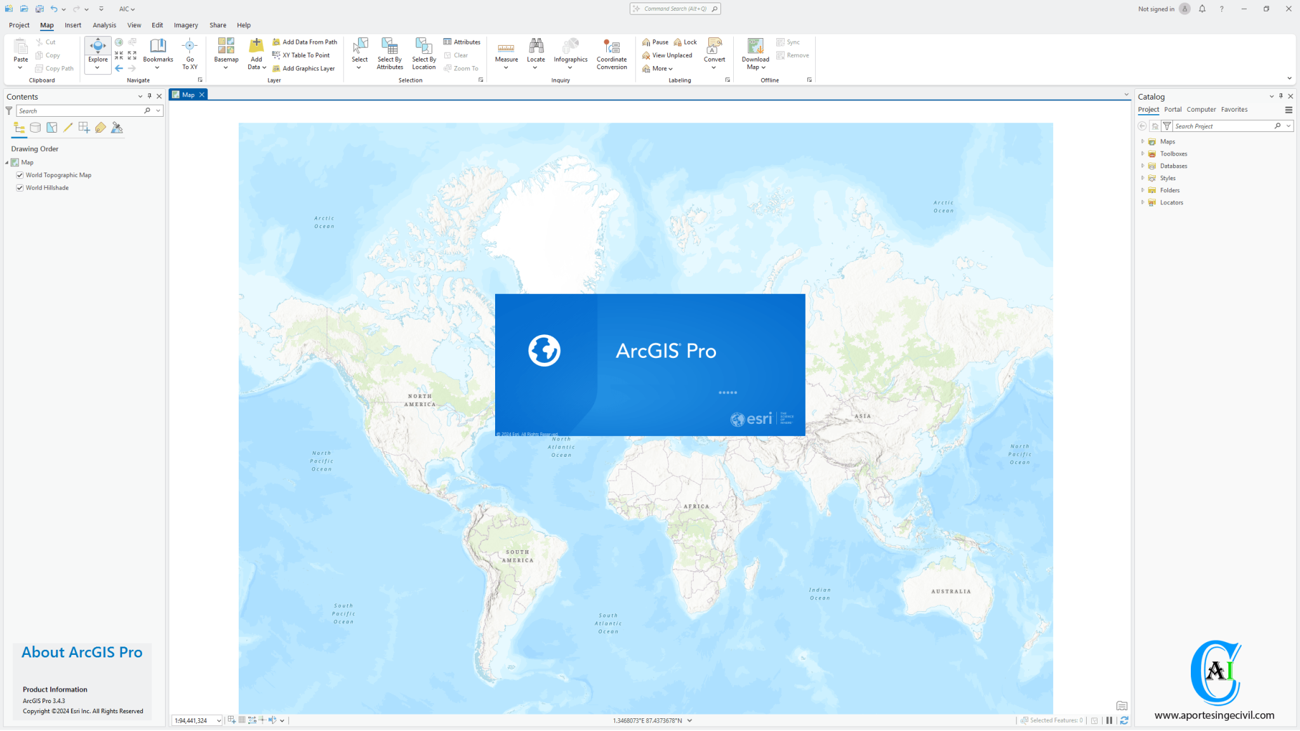Uncheck the World Topographic Map layer

pyautogui.click(x=20, y=175)
